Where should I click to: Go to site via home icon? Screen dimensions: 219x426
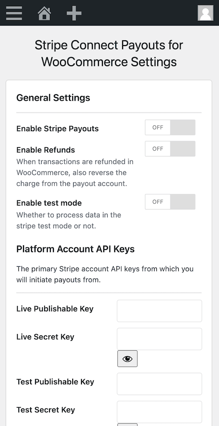click(44, 13)
